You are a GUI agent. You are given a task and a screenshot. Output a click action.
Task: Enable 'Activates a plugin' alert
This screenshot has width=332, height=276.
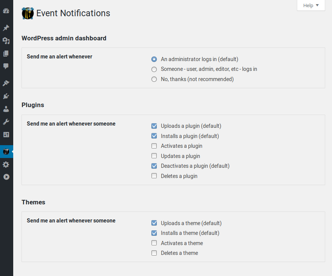(x=154, y=146)
